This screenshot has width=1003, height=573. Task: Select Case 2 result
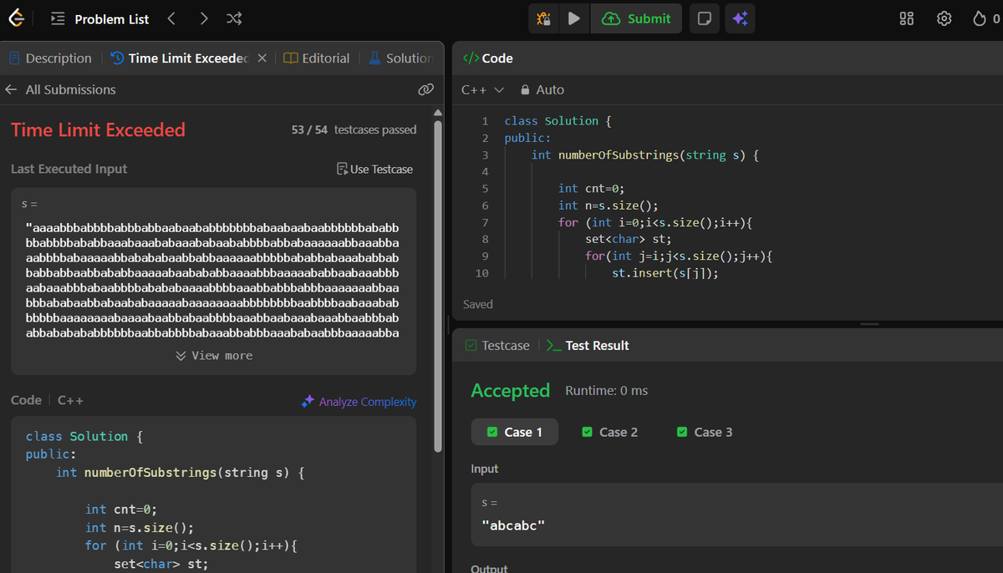point(609,432)
